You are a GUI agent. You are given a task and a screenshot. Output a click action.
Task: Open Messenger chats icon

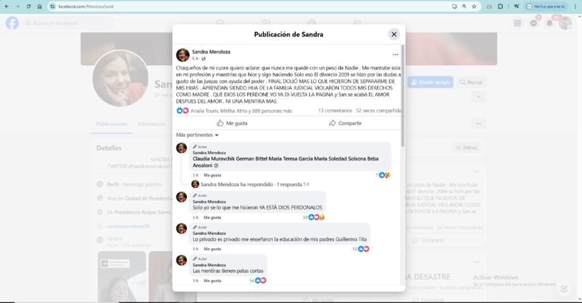coord(533,23)
